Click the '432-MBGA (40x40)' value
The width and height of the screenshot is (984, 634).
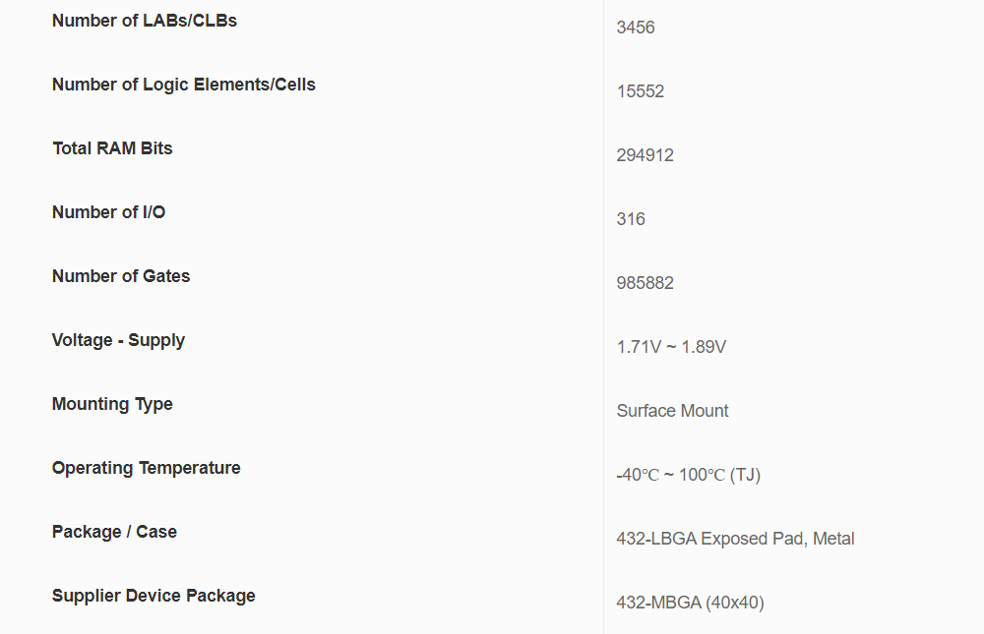tap(690, 603)
